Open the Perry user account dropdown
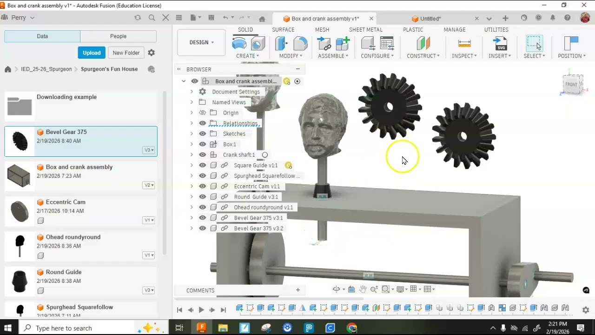595x335 pixels. click(18, 17)
